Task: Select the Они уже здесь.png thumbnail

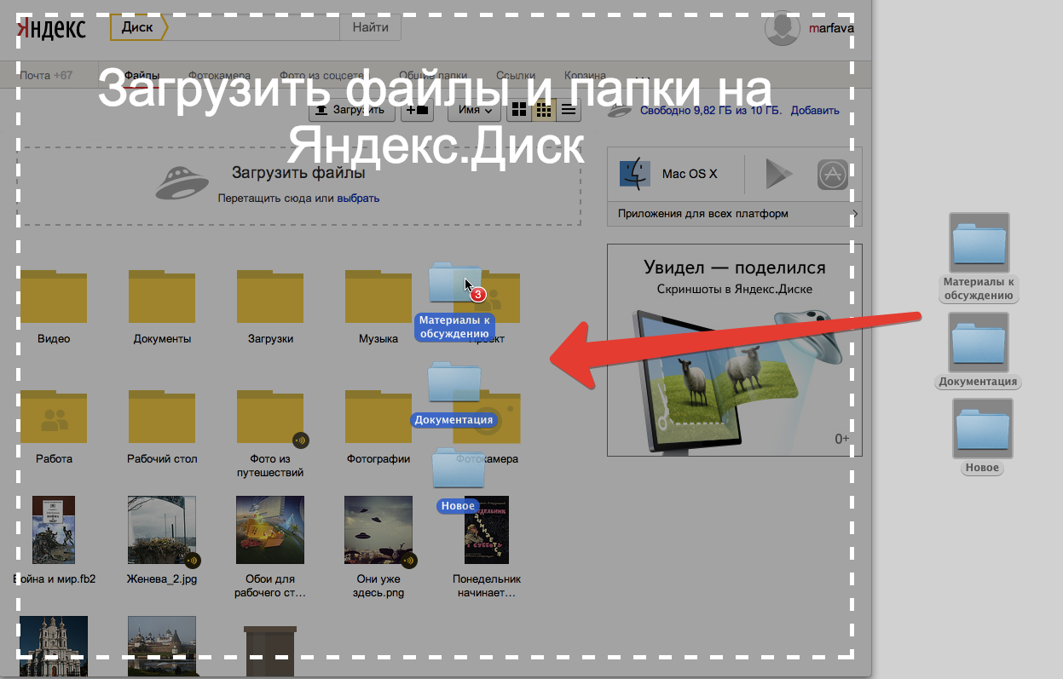Action: [378, 530]
